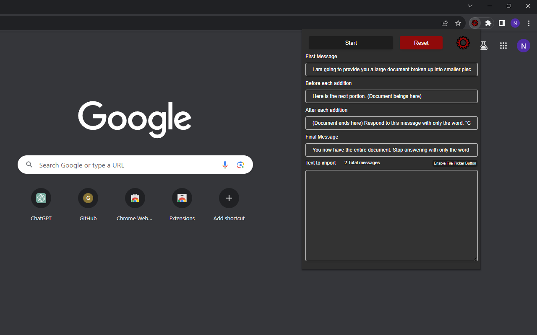
Task: Click the Search Labs flask icon
Action: [483, 46]
